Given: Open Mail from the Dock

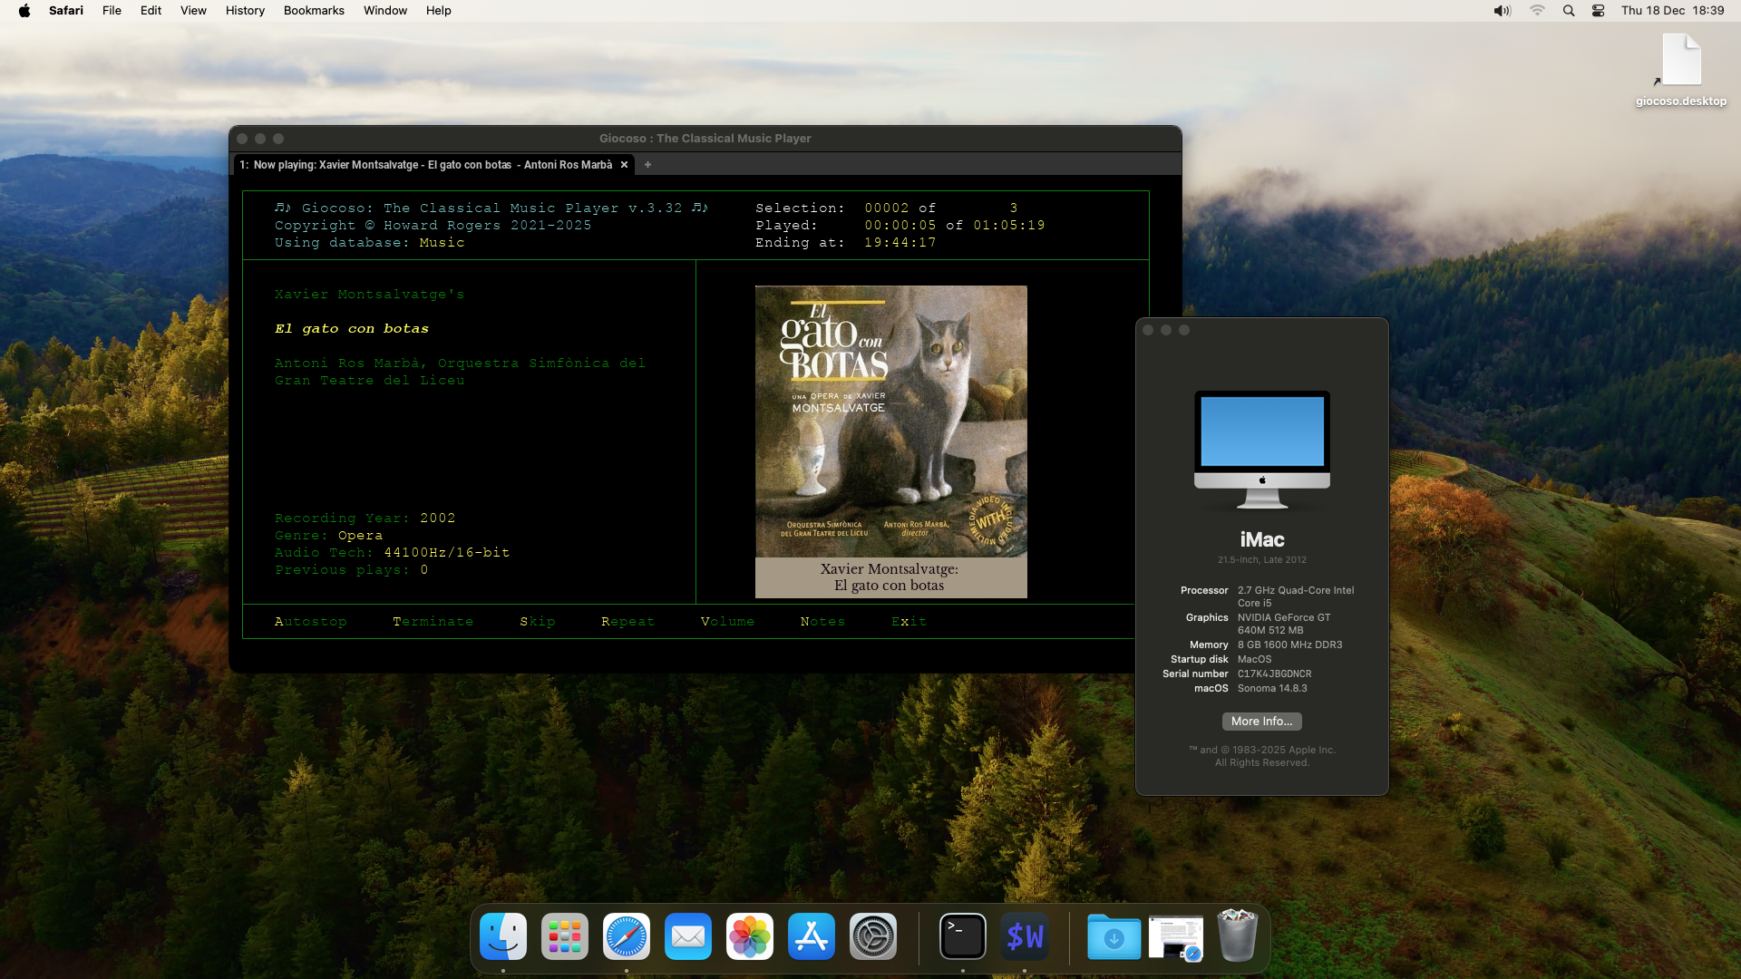Looking at the screenshot, I should tap(688, 935).
